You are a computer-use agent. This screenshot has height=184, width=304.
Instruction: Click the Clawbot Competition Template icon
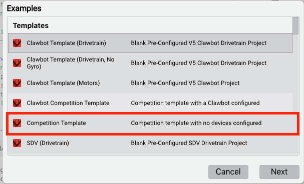point(17,103)
